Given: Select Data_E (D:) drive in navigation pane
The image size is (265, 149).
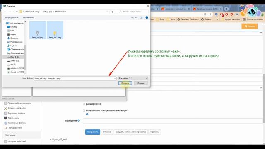Looking at the screenshot, I should point(14,57).
